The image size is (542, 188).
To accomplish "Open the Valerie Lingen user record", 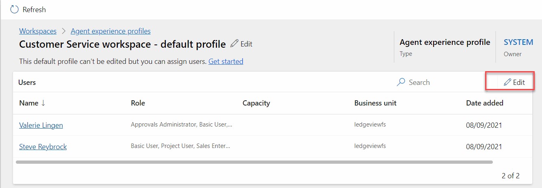I will click(41, 125).
